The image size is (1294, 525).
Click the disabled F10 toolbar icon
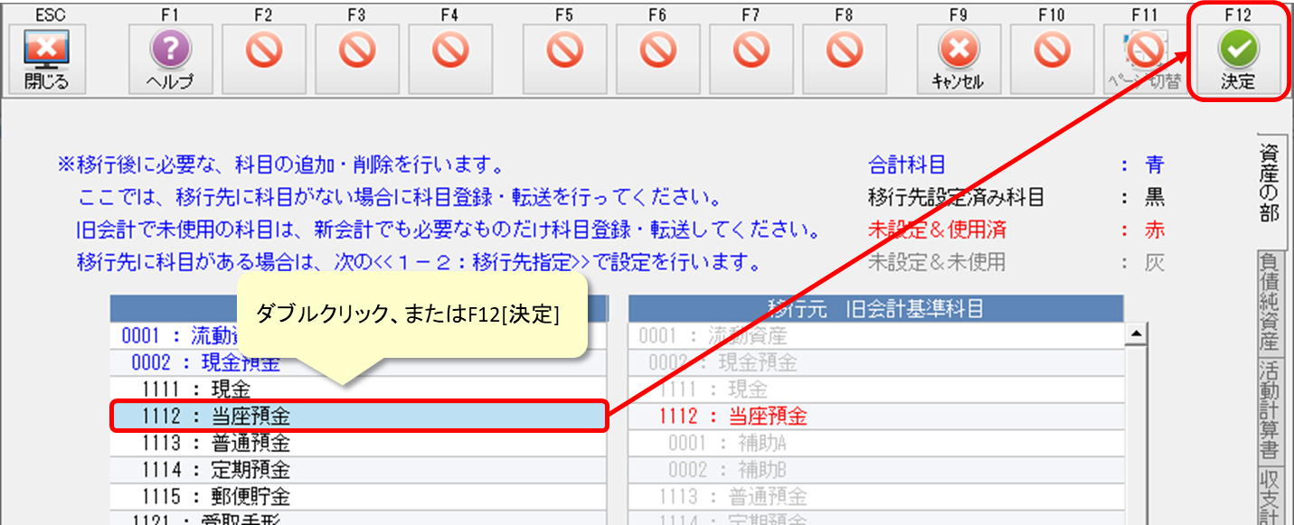pos(1051,59)
